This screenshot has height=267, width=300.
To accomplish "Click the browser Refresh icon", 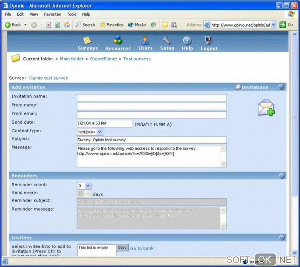I will click(x=57, y=25).
